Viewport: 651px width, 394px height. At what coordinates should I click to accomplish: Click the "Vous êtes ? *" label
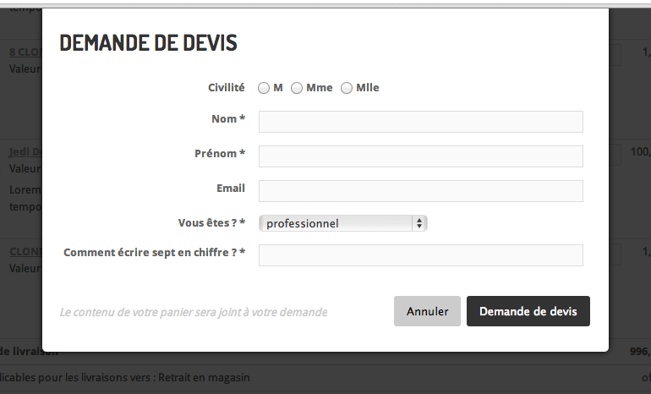tap(211, 223)
